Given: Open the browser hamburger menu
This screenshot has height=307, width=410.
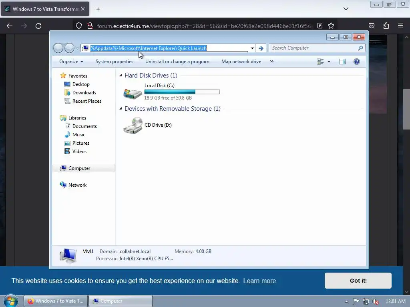Looking at the screenshot, I should 400,26.
